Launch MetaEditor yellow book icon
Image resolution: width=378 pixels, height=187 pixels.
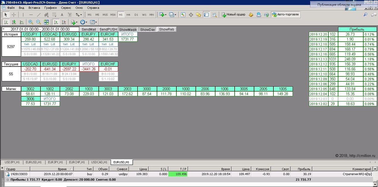tap(251, 15)
